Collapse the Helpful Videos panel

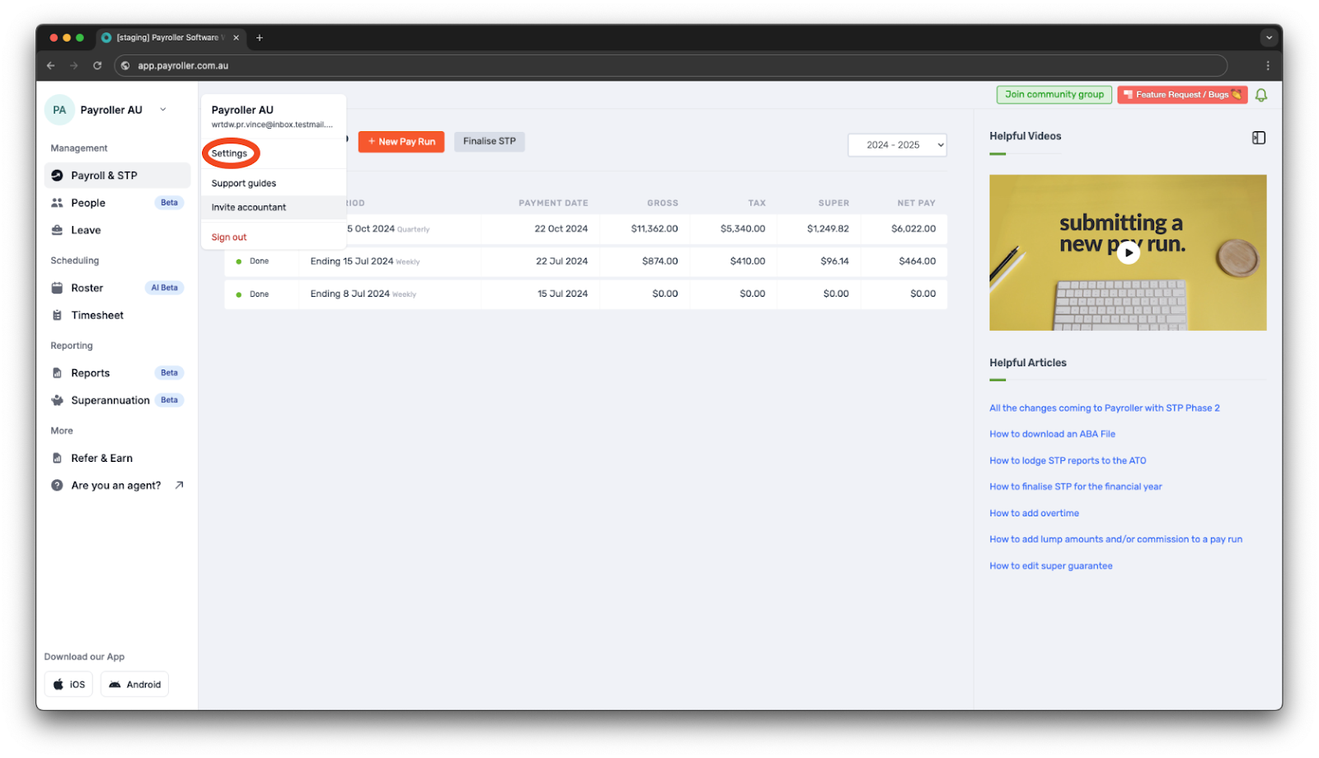[1259, 137]
